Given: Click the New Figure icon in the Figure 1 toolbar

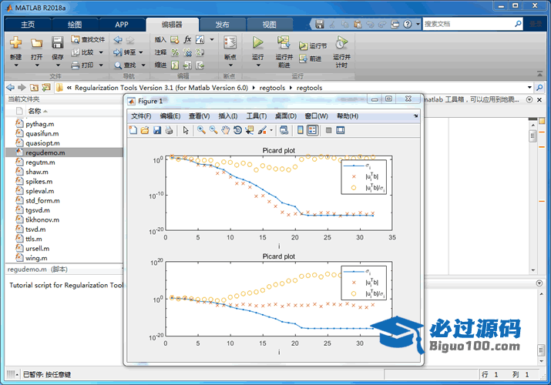Looking at the screenshot, I should (x=133, y=130).
